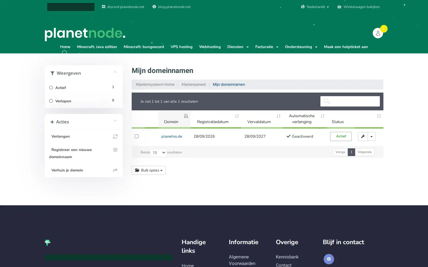The width and height of the screenshot is (428, 267).
Task: Click the refresh icon beside Verlengen
Action: (115, 136)
